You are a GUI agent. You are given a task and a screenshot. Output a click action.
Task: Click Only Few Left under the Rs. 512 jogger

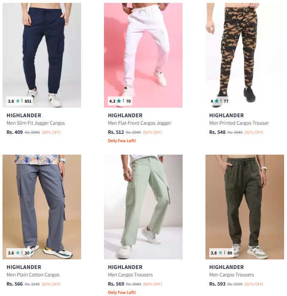point(122,141)
